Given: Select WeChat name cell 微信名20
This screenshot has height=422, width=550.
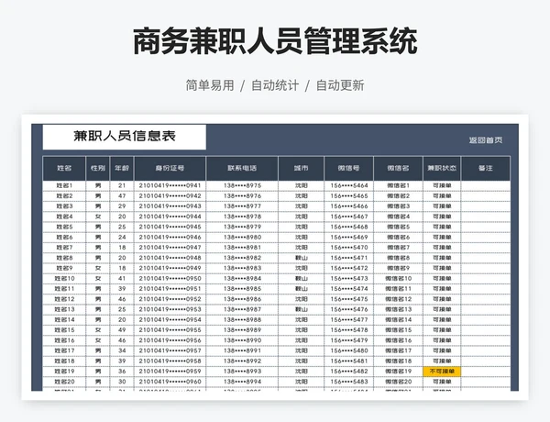Looking at the screenshot, I should [x=399, y=382].
